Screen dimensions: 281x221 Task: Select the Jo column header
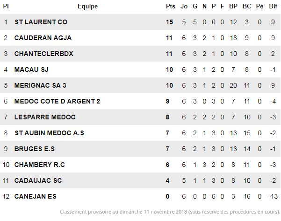(184, 6)
